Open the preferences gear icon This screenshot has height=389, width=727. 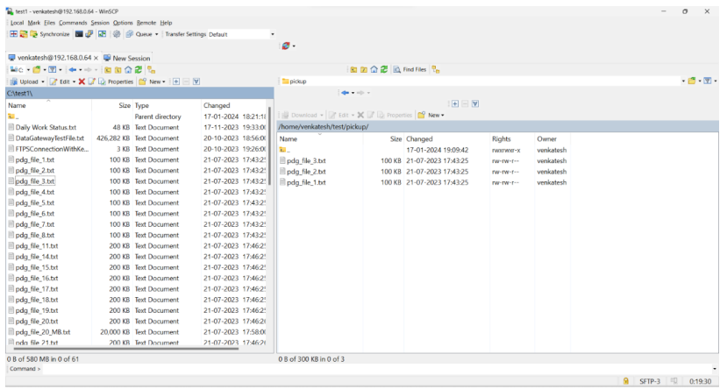117,34
